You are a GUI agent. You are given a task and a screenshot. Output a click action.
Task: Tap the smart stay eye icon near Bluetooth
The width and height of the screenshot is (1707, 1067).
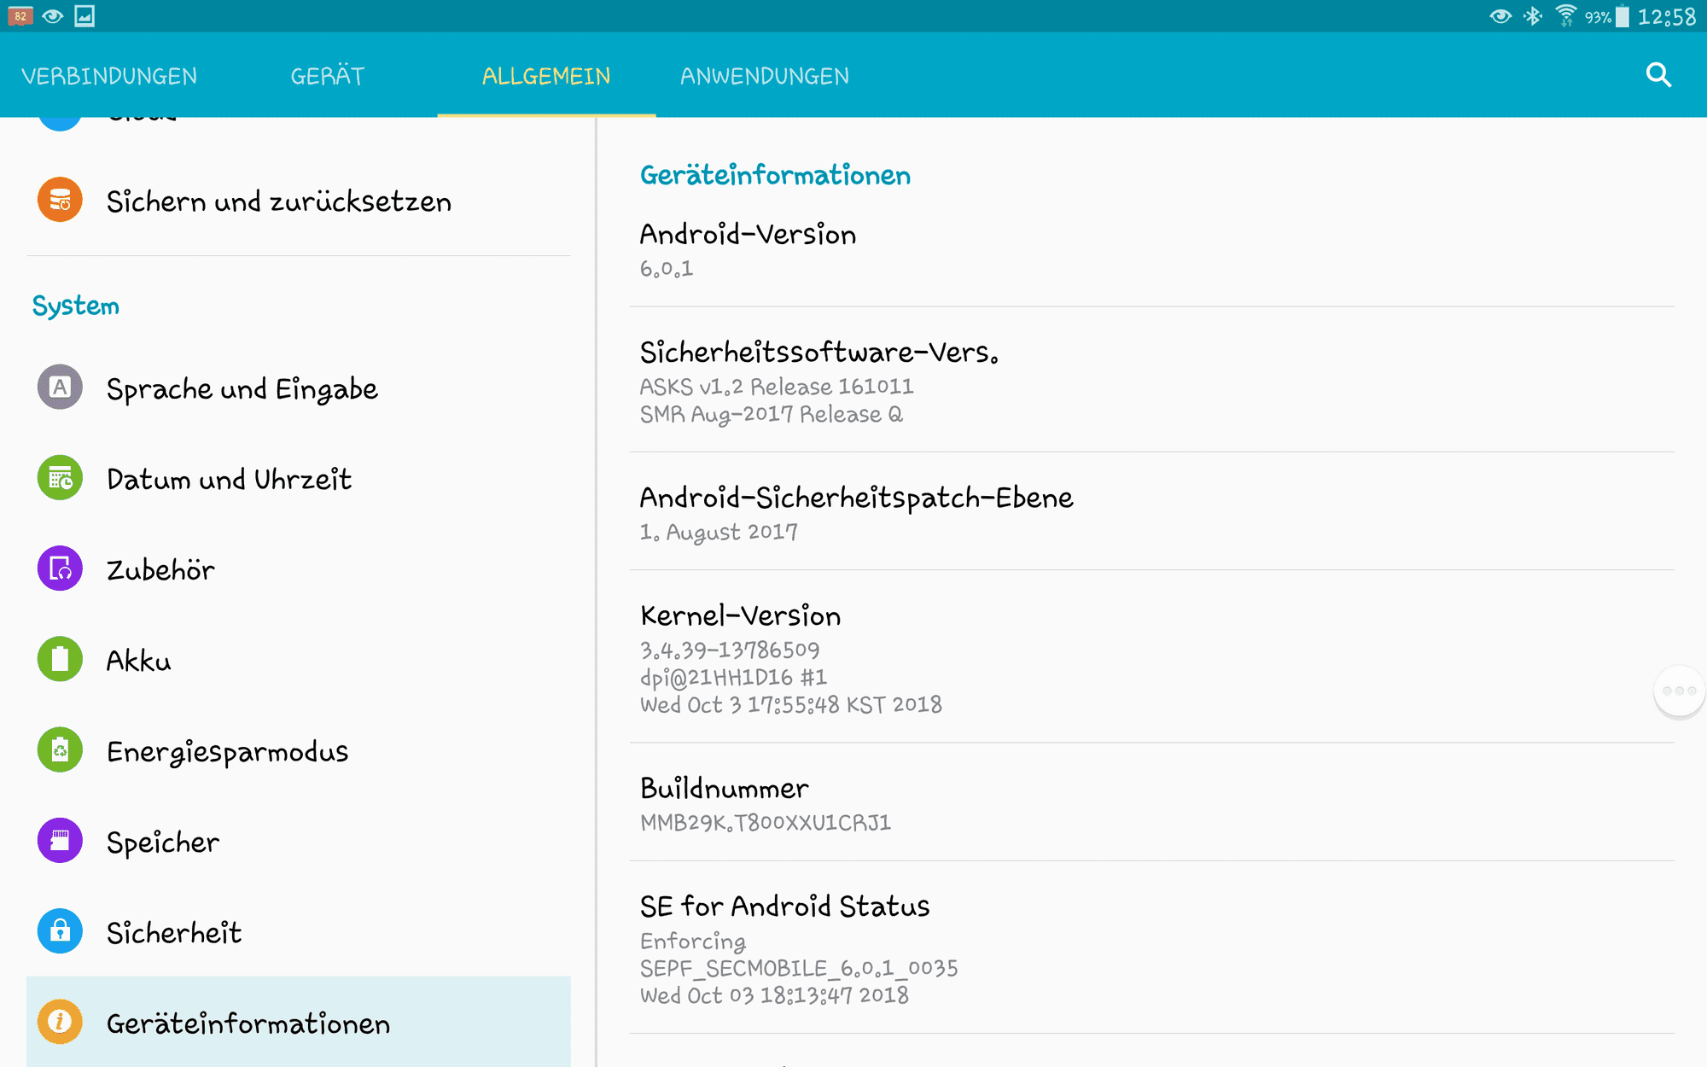pyautogui.click(x=1500, y=16)
